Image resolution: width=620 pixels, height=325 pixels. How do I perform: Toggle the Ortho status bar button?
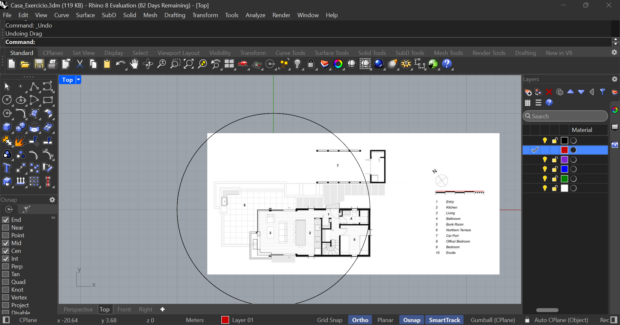point(360,320)
